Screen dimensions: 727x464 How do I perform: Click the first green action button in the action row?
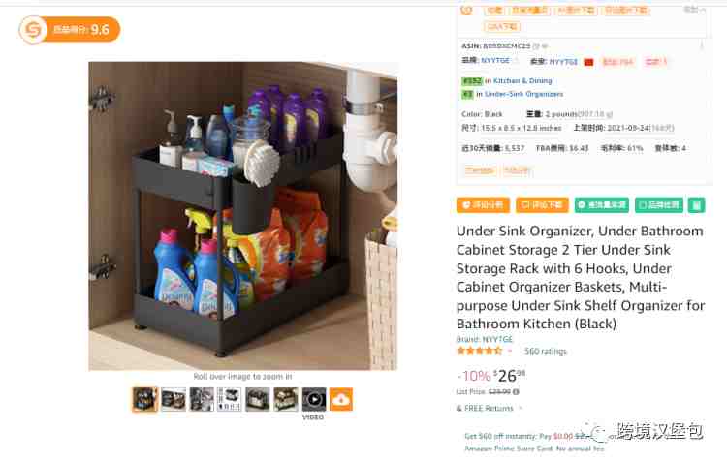601,205
